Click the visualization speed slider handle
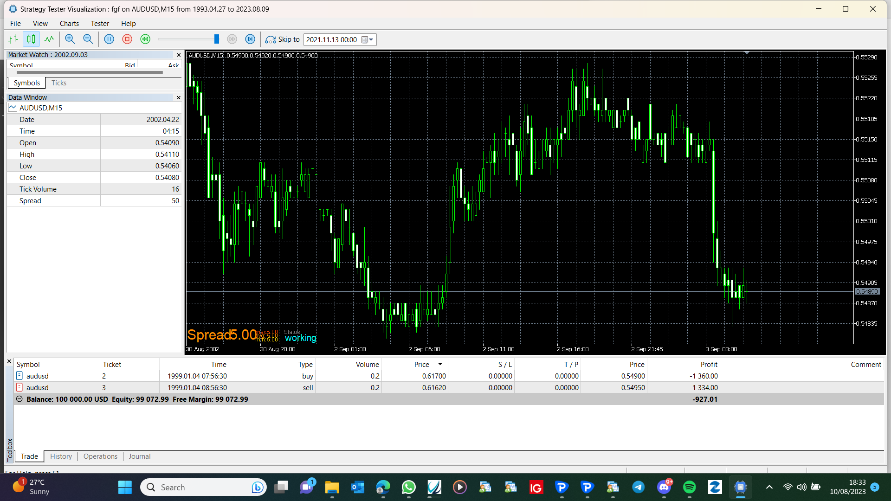Viewport: 891px width, 501px height. (x=216, y=39)
